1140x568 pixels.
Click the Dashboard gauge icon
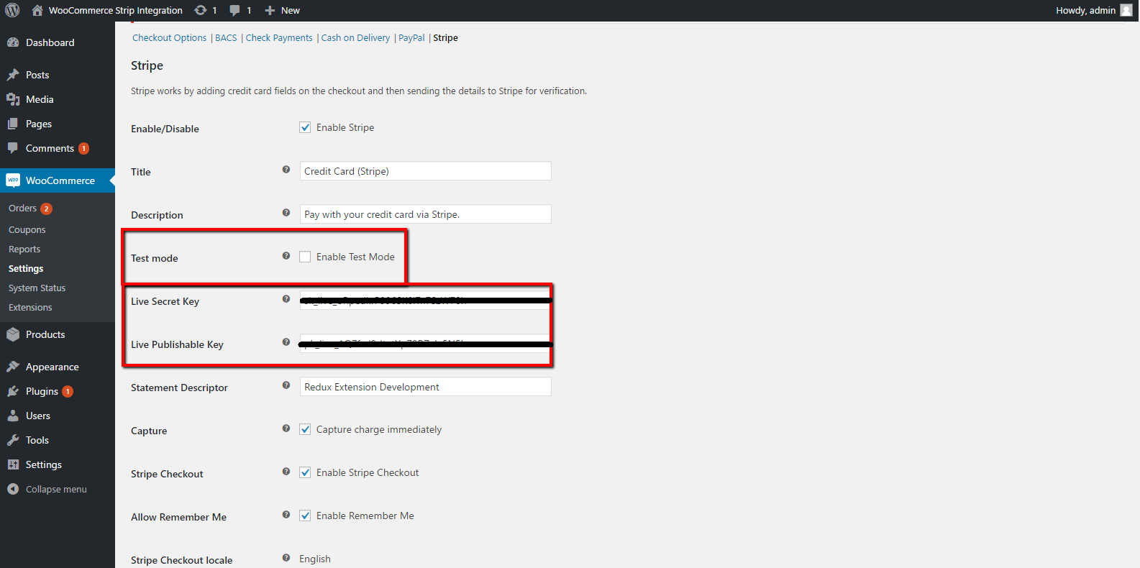click(13, 42)
